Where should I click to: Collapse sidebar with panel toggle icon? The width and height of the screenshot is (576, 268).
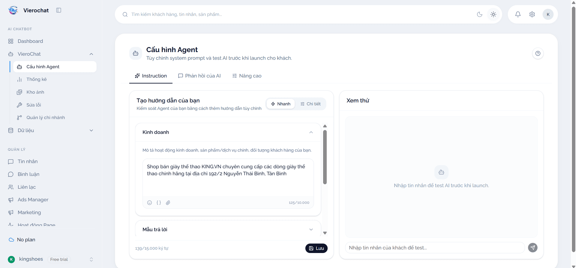(59, 10)
